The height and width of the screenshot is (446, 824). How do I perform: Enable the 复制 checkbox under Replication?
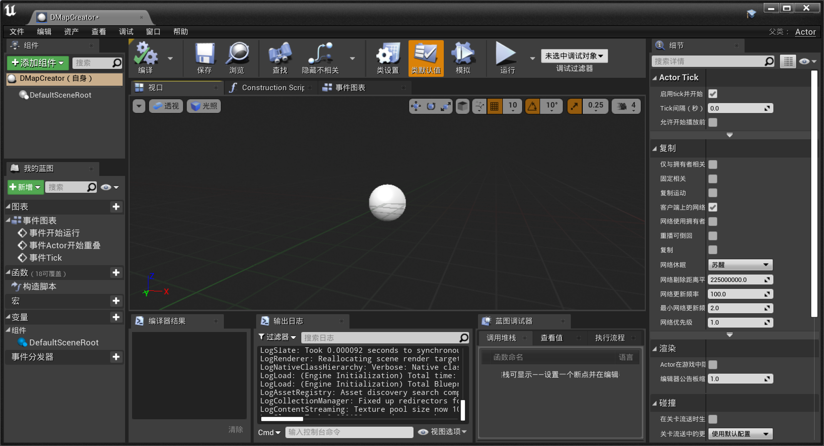tap(713, 250)
